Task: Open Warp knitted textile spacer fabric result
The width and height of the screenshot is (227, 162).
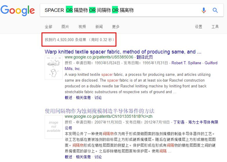Action: point(123,52)
